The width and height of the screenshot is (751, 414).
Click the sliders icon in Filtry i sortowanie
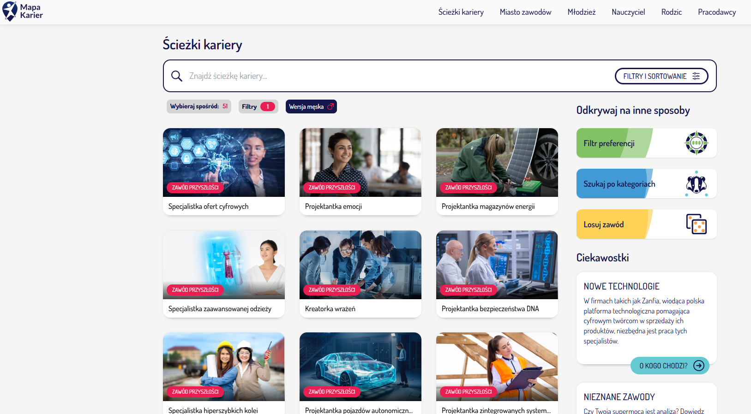(696, 76)
